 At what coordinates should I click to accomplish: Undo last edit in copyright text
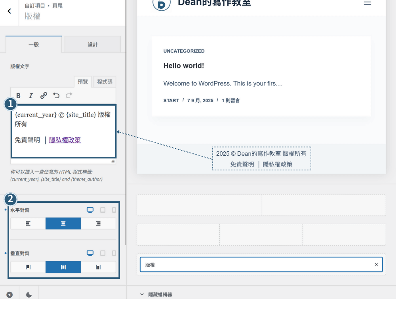56,95
